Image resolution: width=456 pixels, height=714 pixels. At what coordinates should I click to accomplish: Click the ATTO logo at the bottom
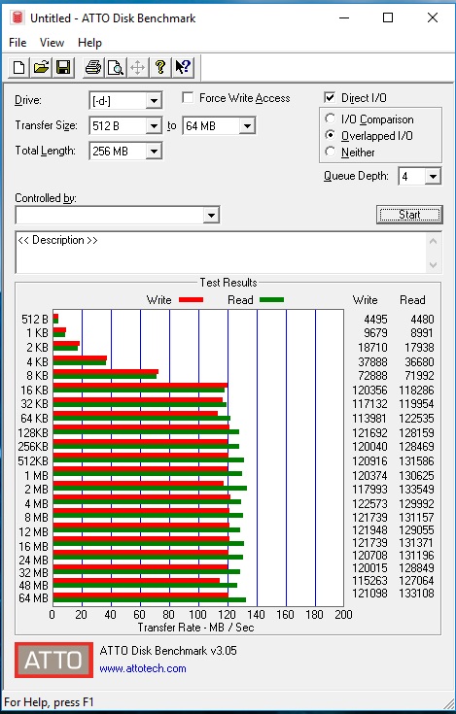[53, 660]
